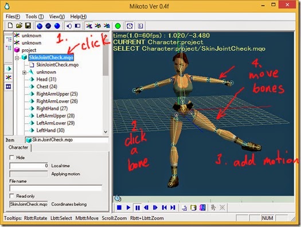Jump to the last frame
The height and width of the screenshot is (227, 301).
(x=173, y=208)
